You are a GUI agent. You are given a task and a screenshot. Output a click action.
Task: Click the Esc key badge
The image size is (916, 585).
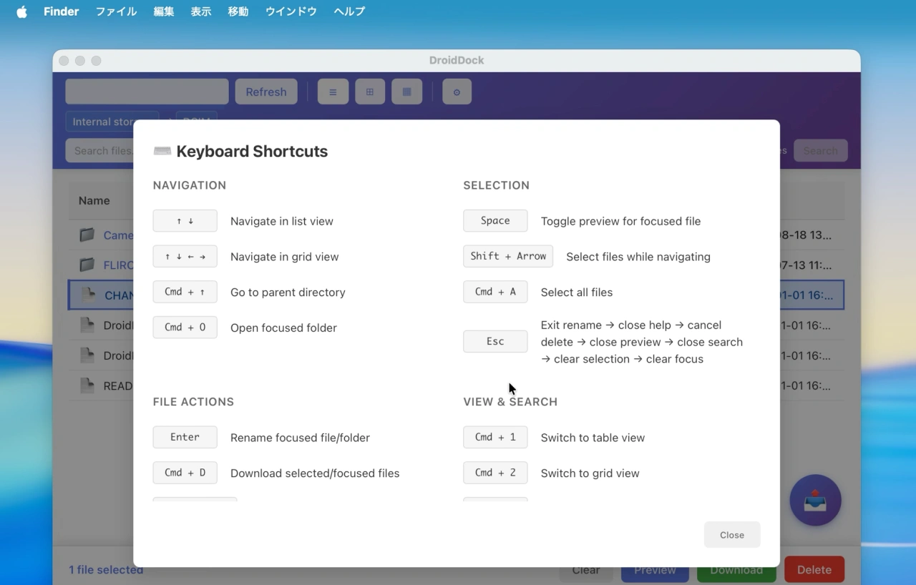pos(495,342)
